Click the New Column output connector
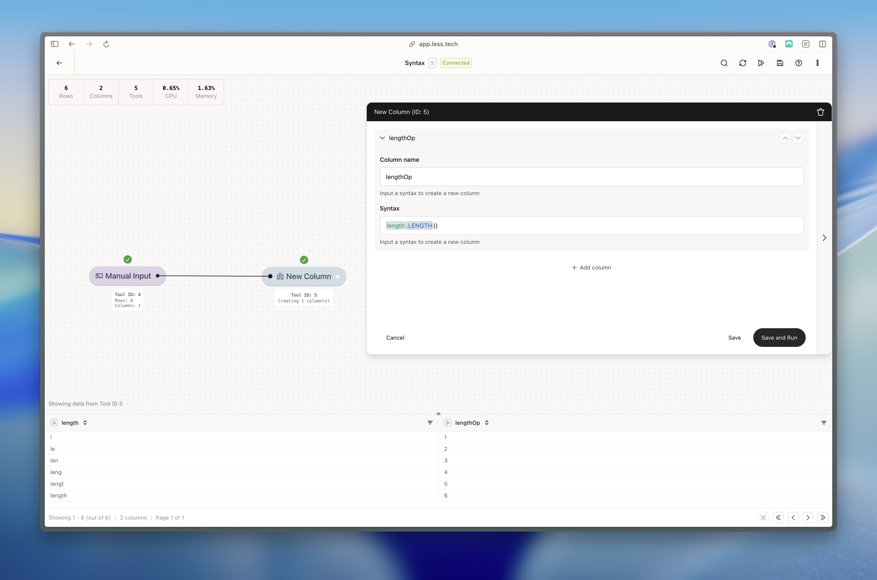Image resolution: width=877 pixels, height=580 pixels. coord(338,276)
